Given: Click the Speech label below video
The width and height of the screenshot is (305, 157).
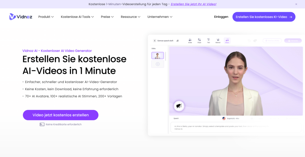Looking at the screenshot, I should (176, 118).
